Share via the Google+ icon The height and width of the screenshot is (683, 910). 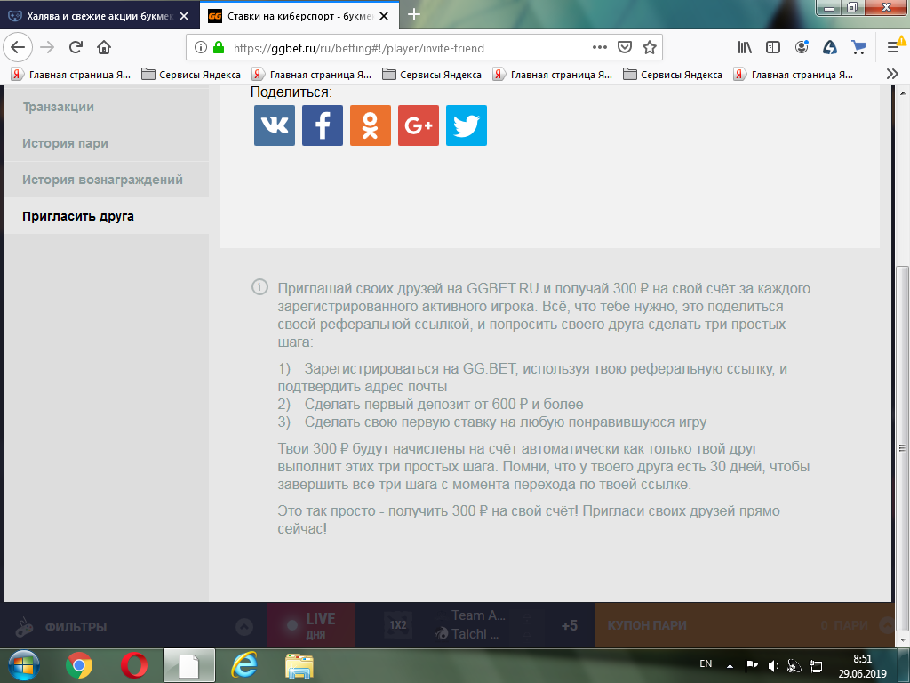[x=419, y=125]
